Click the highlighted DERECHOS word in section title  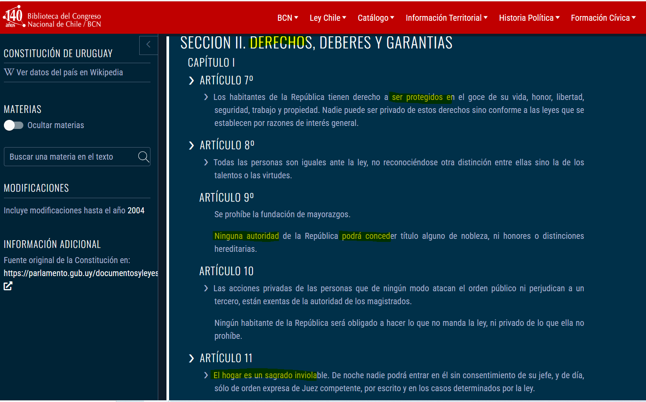coord(281,42)
